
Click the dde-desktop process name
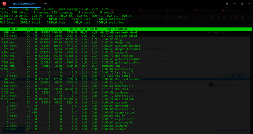pos(124,56)
